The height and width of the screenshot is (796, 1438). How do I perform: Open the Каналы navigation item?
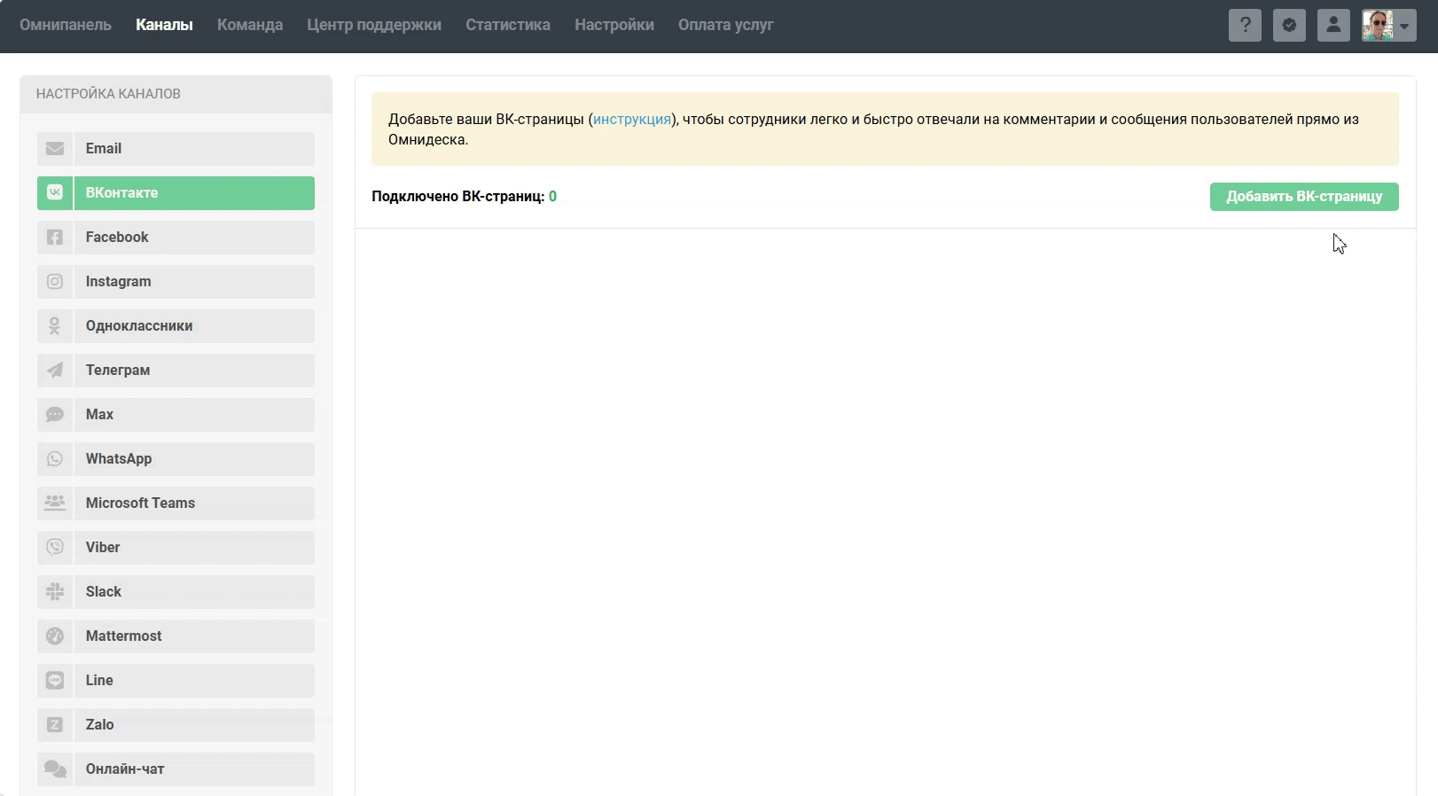(164, 25)
